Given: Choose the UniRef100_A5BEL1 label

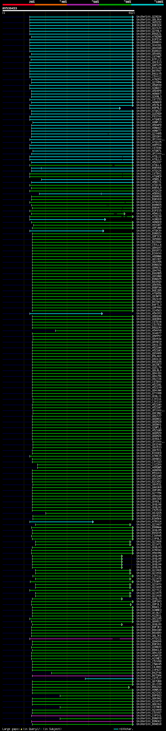Looking at the screenshot, I should click(x=149, y=179).
